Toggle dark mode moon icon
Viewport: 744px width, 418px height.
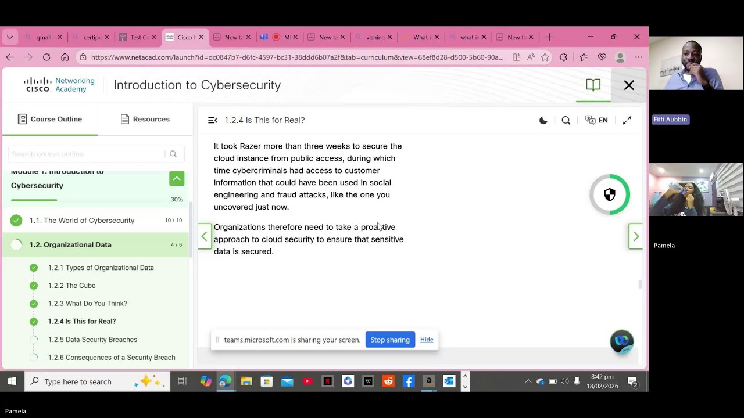click(x=543, y=120)
